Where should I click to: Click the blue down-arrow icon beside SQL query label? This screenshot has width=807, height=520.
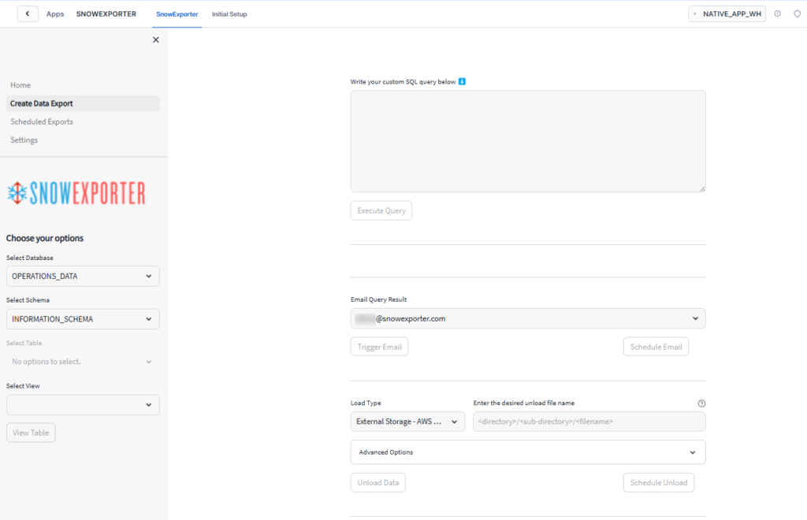pyautogui.click(x=463, y=81)
